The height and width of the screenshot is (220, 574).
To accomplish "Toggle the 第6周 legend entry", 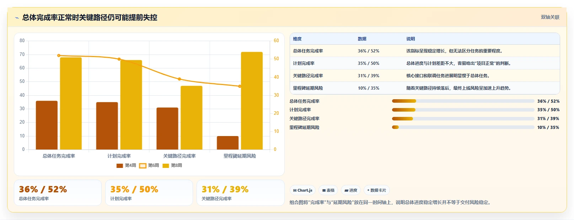I will tap(149, 165).
